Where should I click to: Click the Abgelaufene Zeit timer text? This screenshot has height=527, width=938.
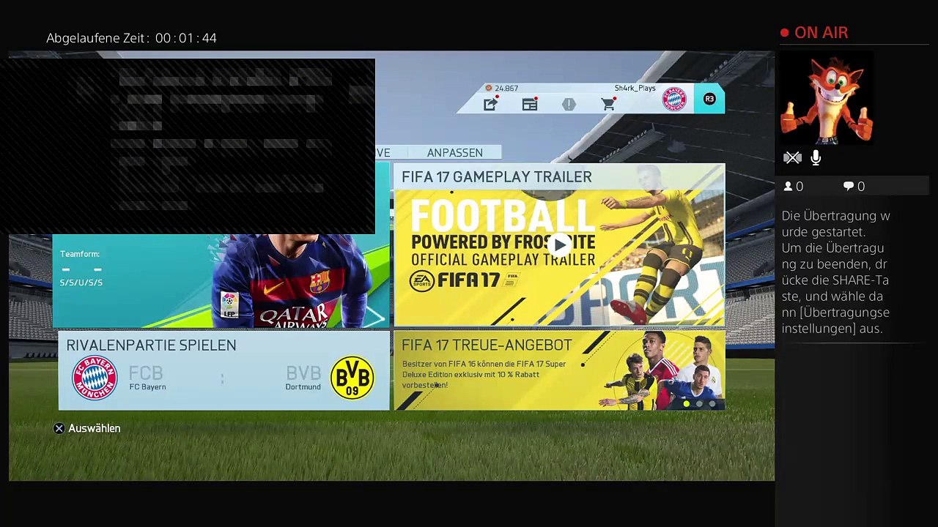(131, 38)
